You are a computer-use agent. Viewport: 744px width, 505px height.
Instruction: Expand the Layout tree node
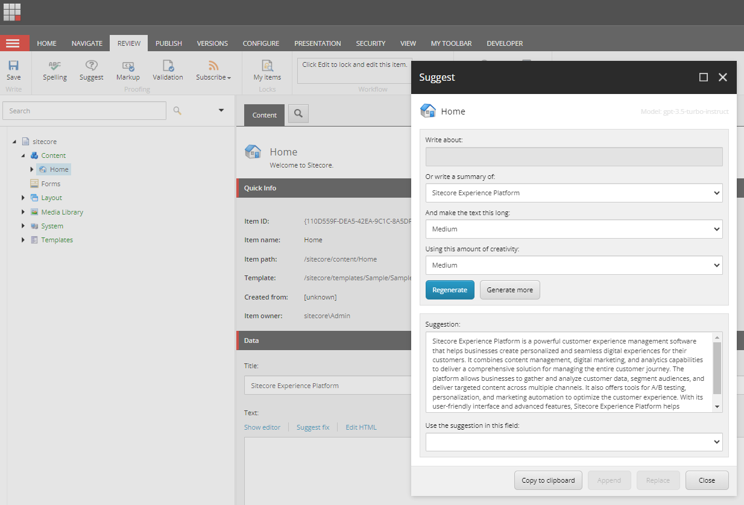coord(24,198)
